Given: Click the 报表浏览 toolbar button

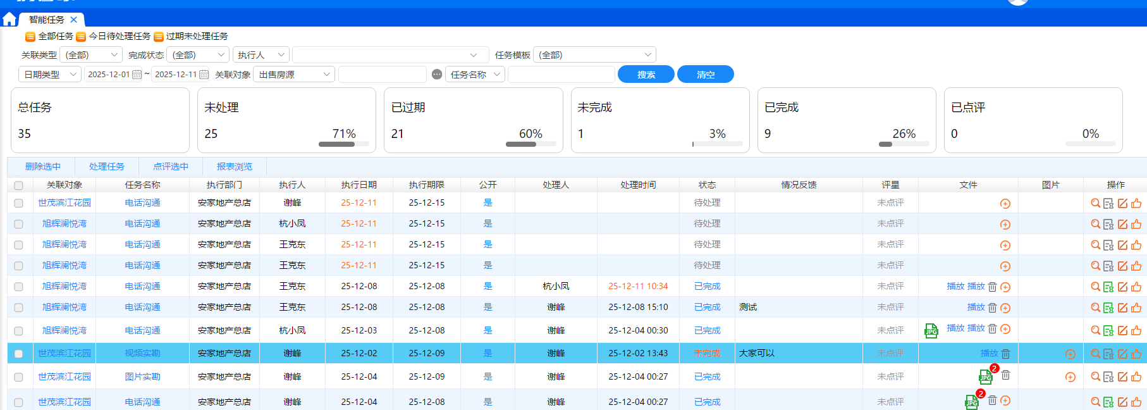Looking at the screenshot, I should (x=234, y=167).
